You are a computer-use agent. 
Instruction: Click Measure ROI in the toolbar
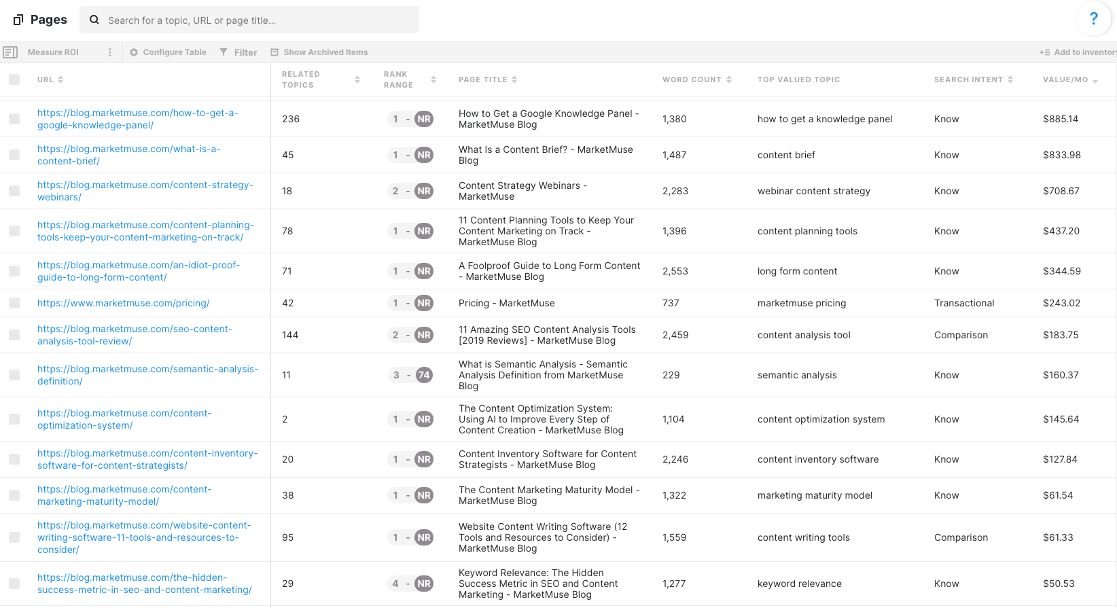tap(53, 52)
